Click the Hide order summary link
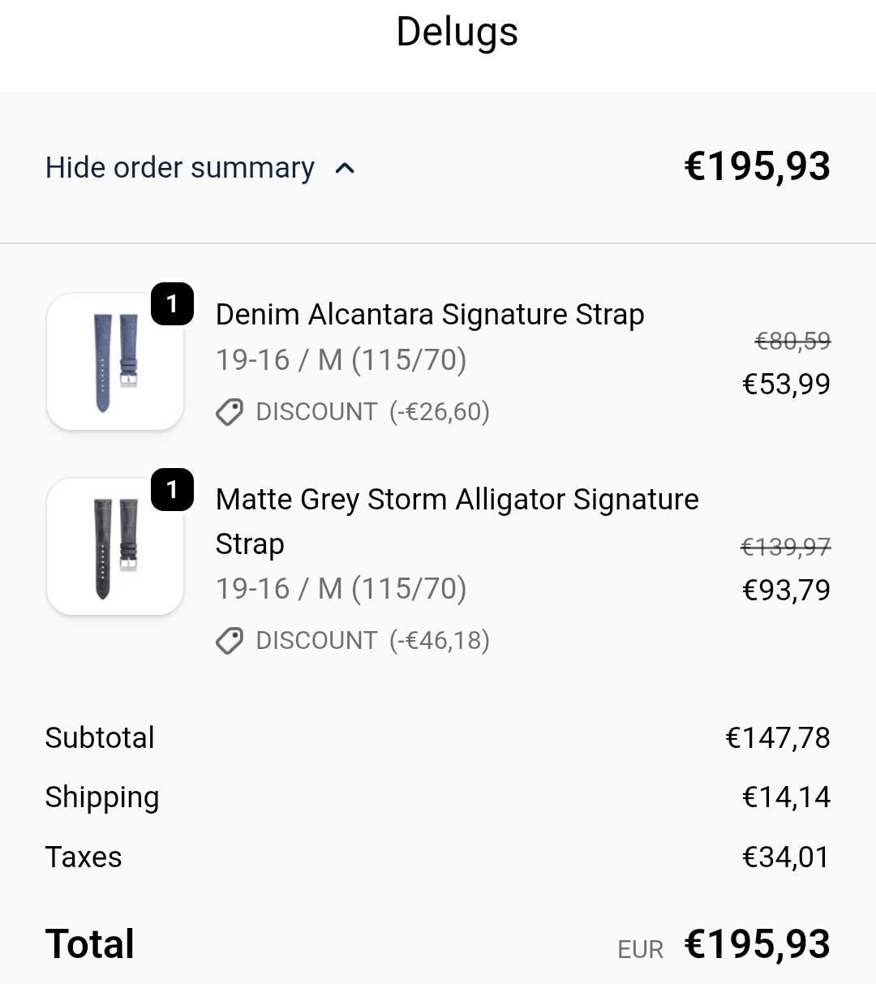This screenshot has height=984, width=876. point(179,168)
